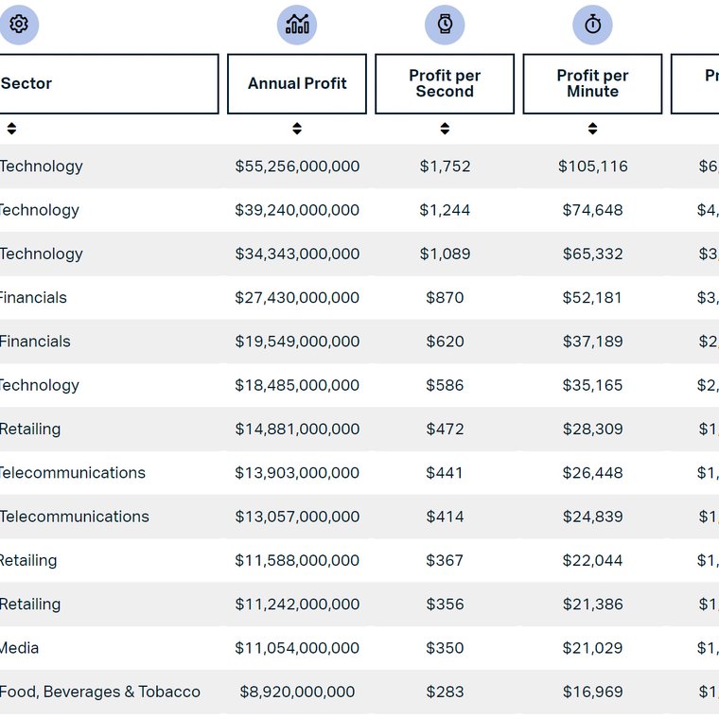Click the Profit per Second header box
The width and height of the screenshot is (719, 719).
click(x=445, y=84)
